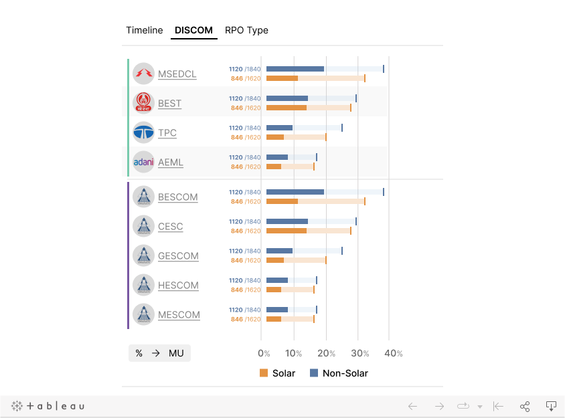Open the share icon in toolbar
565x418 pixels.
coord(525,406)
